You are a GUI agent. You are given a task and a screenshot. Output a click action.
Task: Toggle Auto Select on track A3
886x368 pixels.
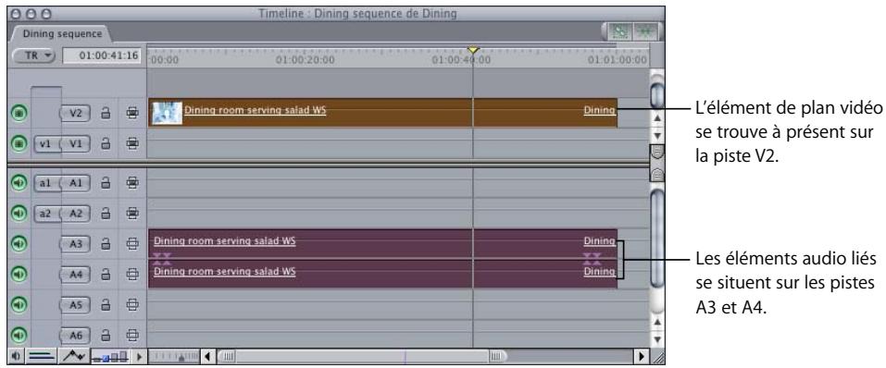(x=132, y=244)
